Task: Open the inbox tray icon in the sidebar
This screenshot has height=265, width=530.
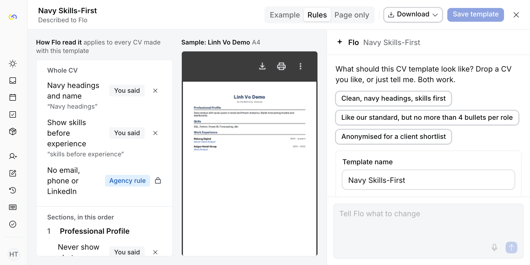Action: (x=13, y=81)
